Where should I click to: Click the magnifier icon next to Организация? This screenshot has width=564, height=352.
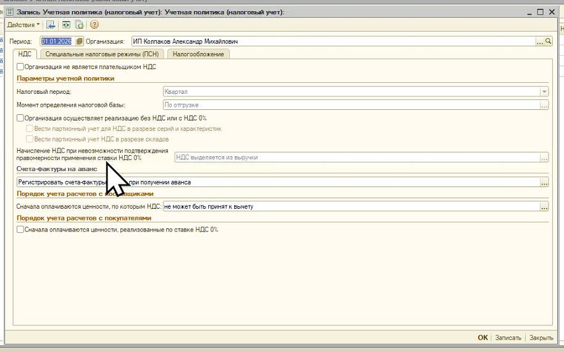click(548, 41)
